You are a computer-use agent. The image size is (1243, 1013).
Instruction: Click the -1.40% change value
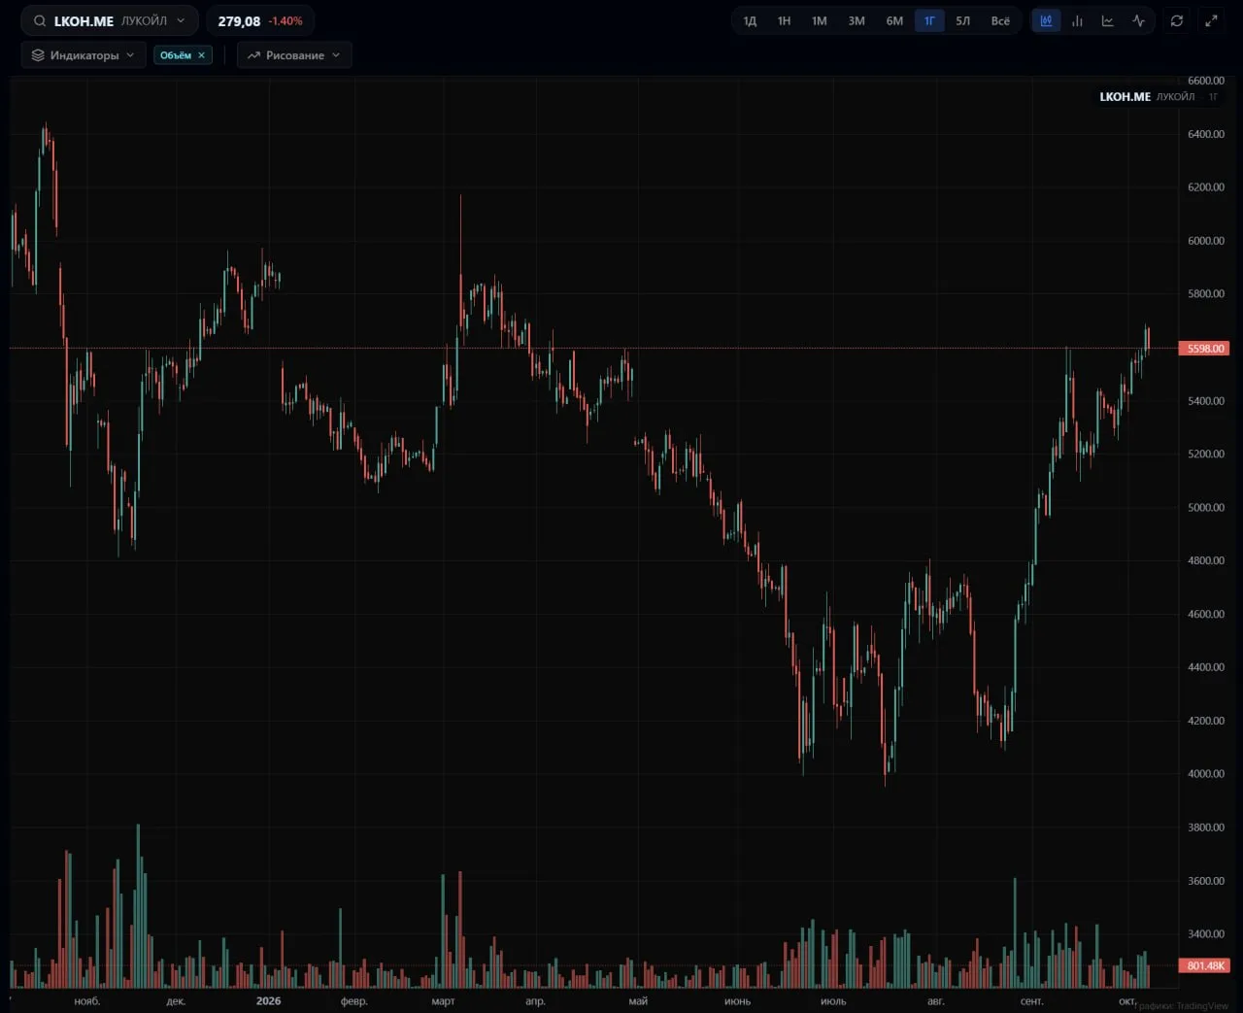click(x=286, y=20)
